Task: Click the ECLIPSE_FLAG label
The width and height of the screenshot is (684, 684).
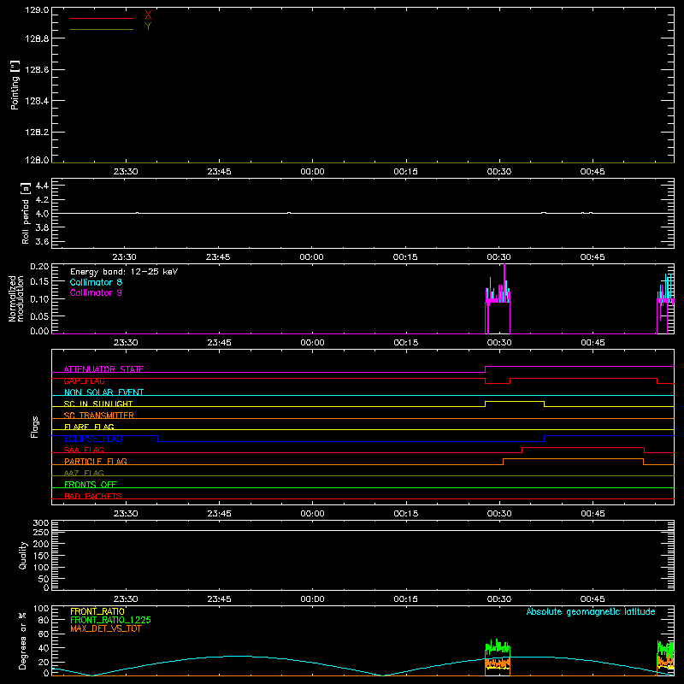Action: click(93, 439)
